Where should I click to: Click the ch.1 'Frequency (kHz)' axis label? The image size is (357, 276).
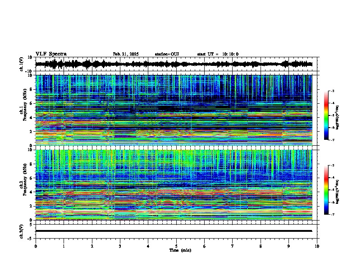click(25, 105)
